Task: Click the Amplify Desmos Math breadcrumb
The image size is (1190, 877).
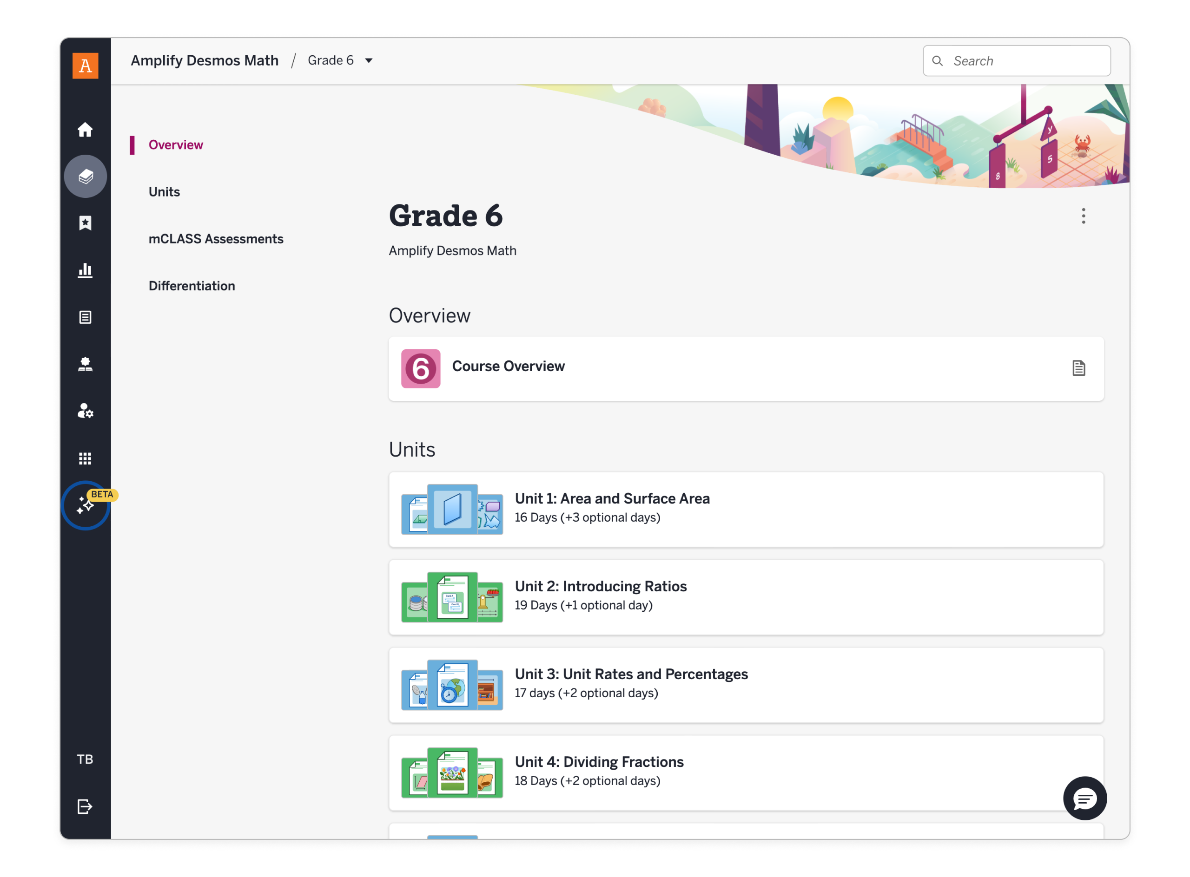Action: coord(205,61)
